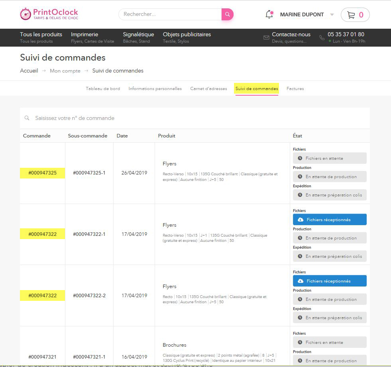This screenshot has height=367, width=391.
Task: Select the Suivi de commandes tab
Action: 257,89
